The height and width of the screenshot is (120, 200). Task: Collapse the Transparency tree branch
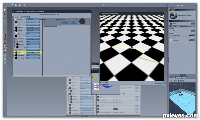pos(15,39)
